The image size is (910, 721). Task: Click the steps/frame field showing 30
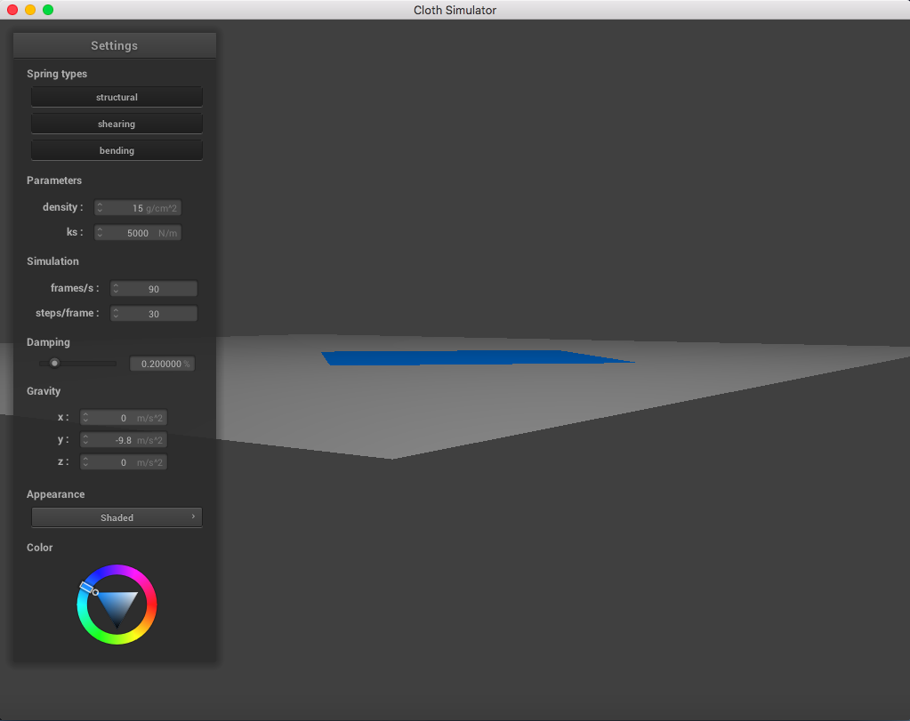154,313
